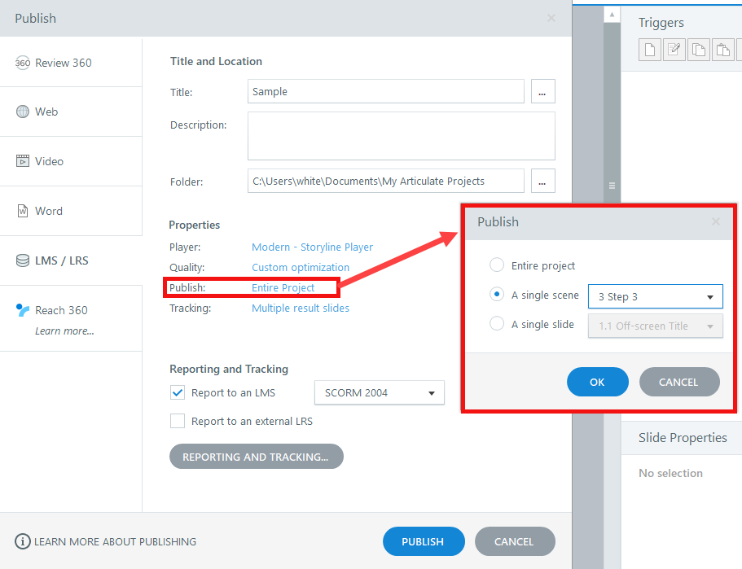Click the LMS / LRS database icon
This screenshot has width=742, height=569.
click(x=22, y=260)
